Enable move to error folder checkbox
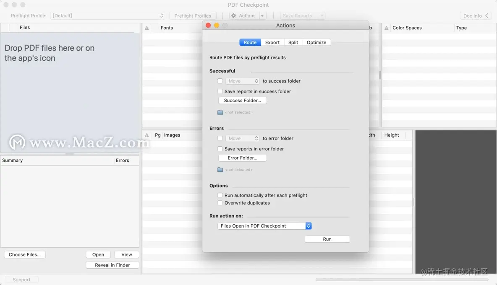The width and height of the screenshot is (497, 285). coord(220,138)
